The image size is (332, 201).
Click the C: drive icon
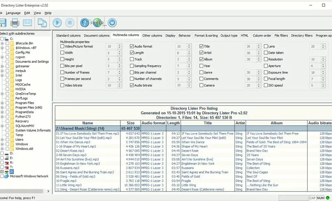click(7, 39)
